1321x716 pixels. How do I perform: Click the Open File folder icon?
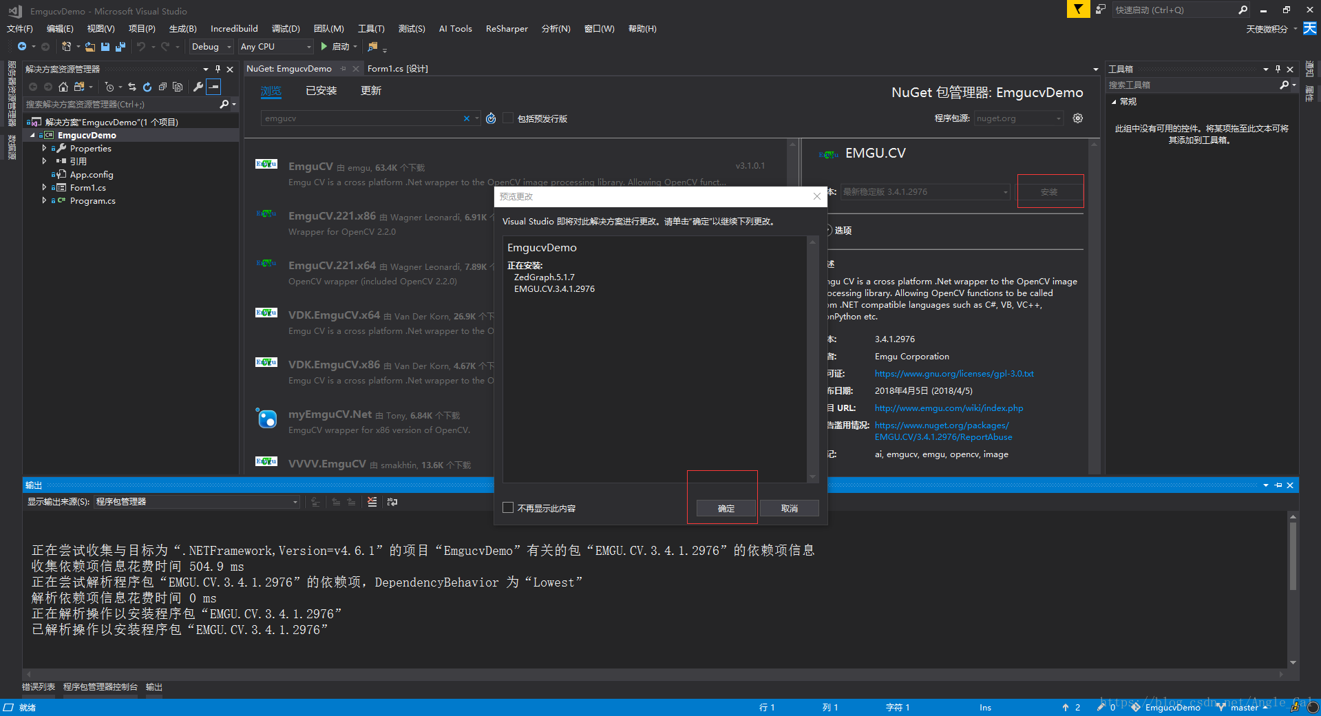[x=90, y=46]
